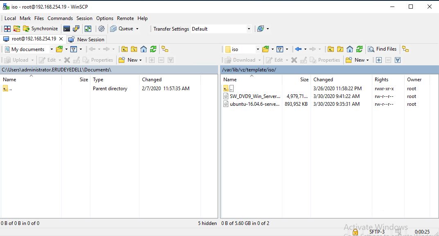
Task: Open the My documents drive dropdown
Action: (52, 49)
